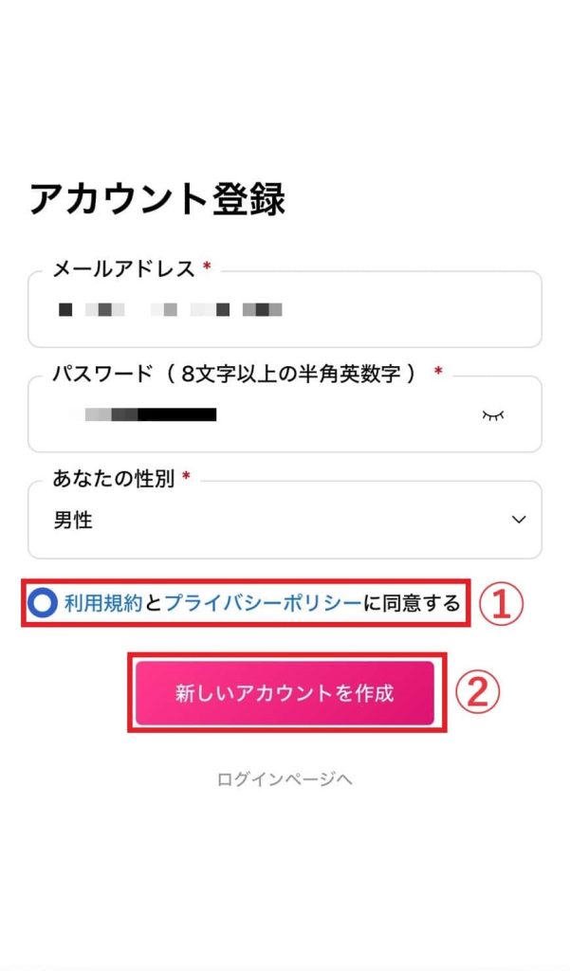570x971 pixels.
Task: Click the あなたの性別 field label
Action: (x=114, y=479)
